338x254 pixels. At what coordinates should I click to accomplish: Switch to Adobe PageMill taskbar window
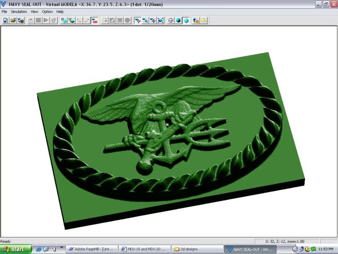(91, 249)
